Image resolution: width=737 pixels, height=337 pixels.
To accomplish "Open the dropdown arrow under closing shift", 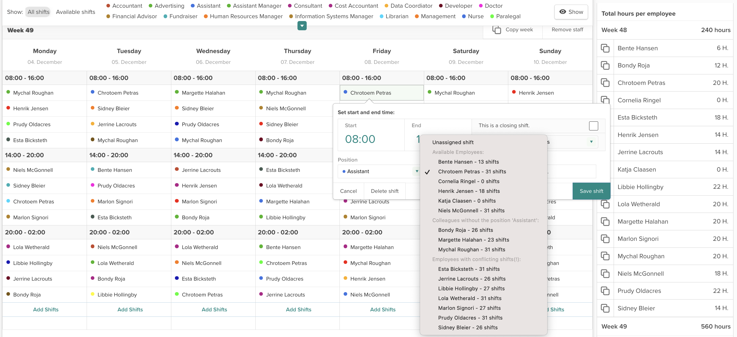I will coord(591,142).
